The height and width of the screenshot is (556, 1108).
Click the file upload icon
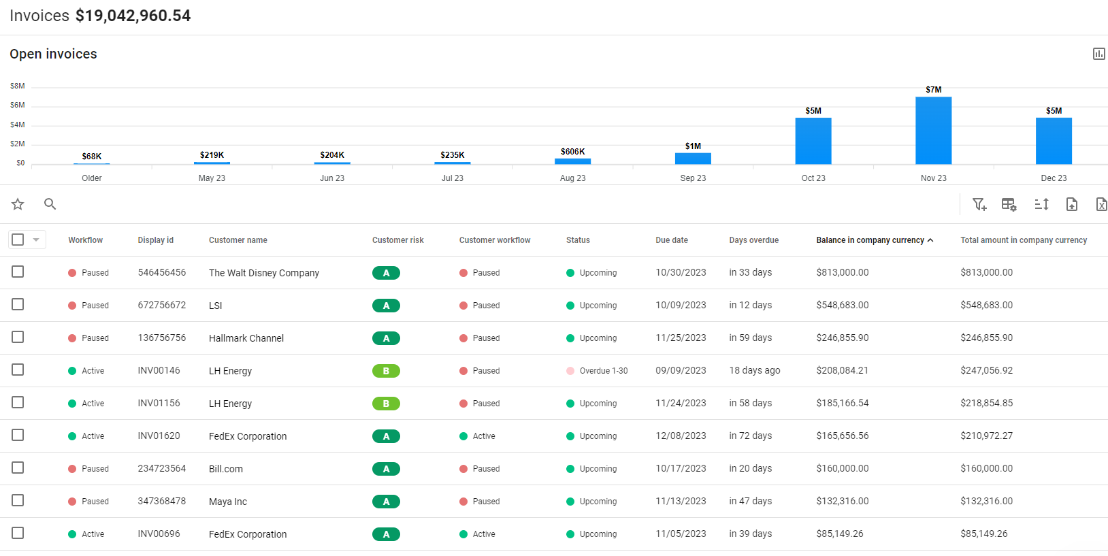[1071, 204]
